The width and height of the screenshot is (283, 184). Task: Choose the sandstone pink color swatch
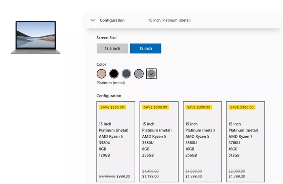click(101, 74)
